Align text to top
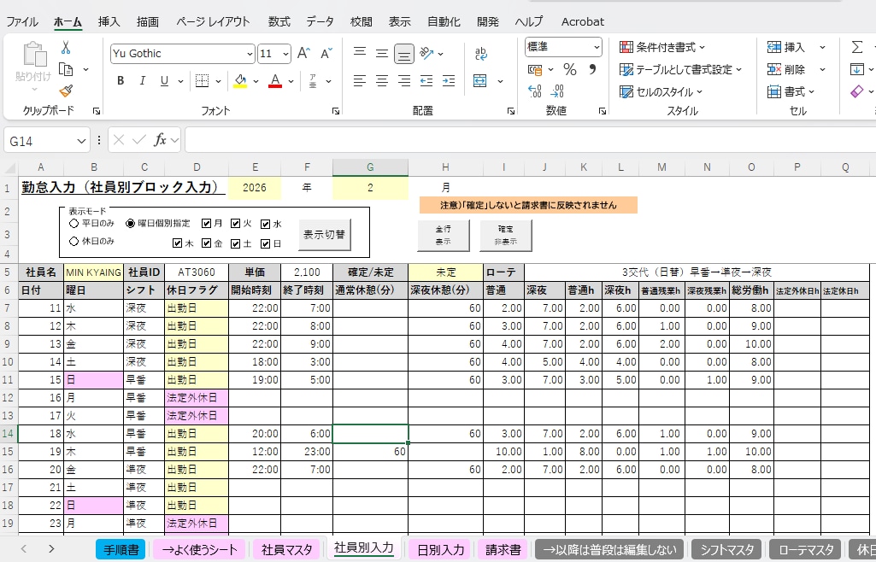The width and height of the screenshot is (876, 562). point(360,53)
